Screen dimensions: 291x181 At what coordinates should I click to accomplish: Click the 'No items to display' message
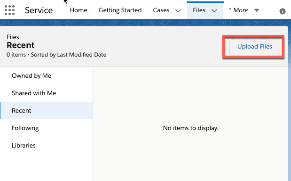coord(190,128)
